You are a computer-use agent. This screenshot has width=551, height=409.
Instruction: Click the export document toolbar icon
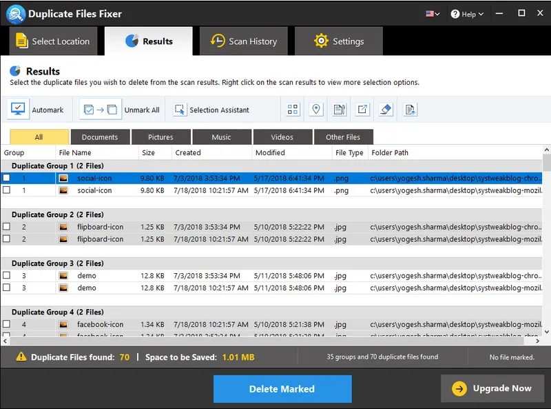click(x=410, y=110)
